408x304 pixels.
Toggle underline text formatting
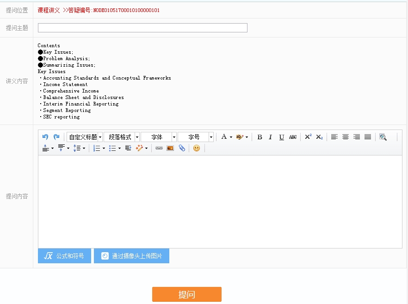pos(282,137)
